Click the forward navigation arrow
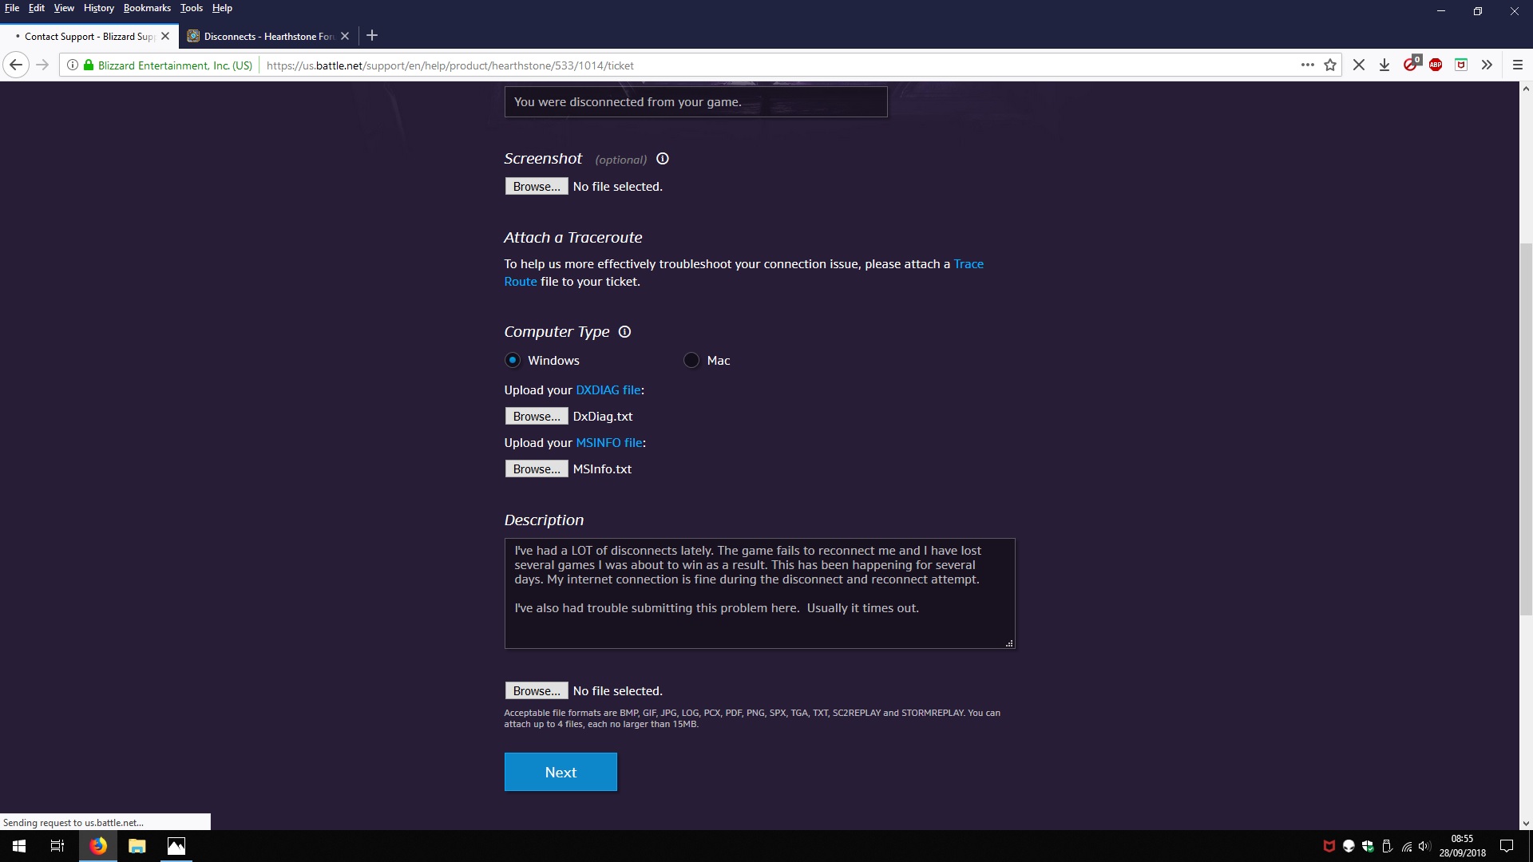1533x862 pixels. click(43, 65)
